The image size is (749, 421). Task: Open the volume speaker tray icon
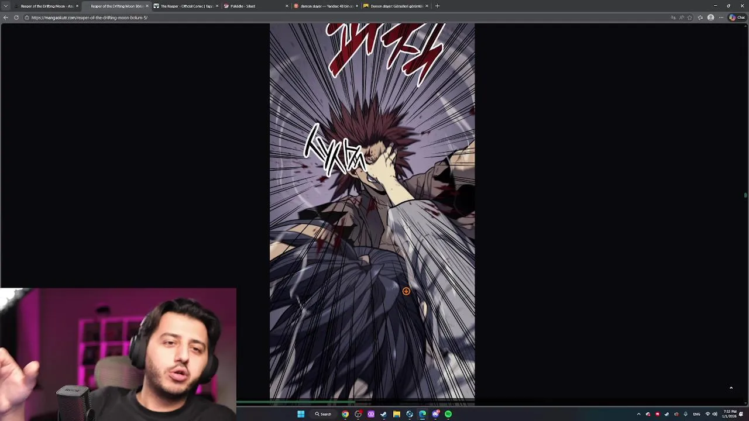click(714, 414)
